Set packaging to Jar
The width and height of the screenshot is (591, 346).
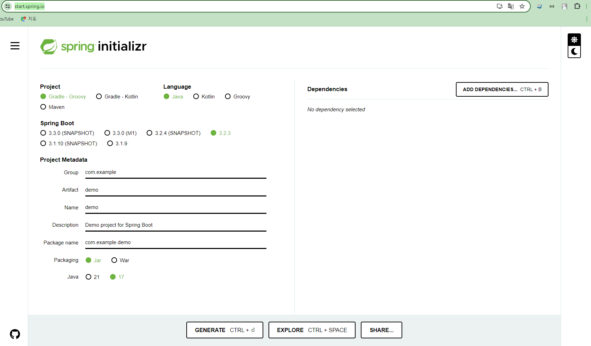click(x=93, y=260)
